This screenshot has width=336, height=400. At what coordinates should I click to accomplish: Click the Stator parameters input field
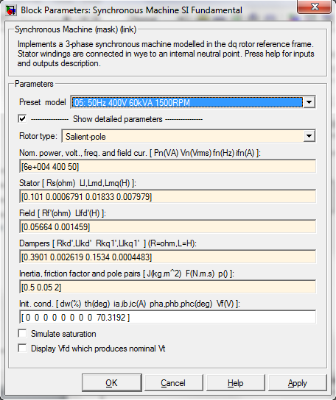[x=168, y=196]
